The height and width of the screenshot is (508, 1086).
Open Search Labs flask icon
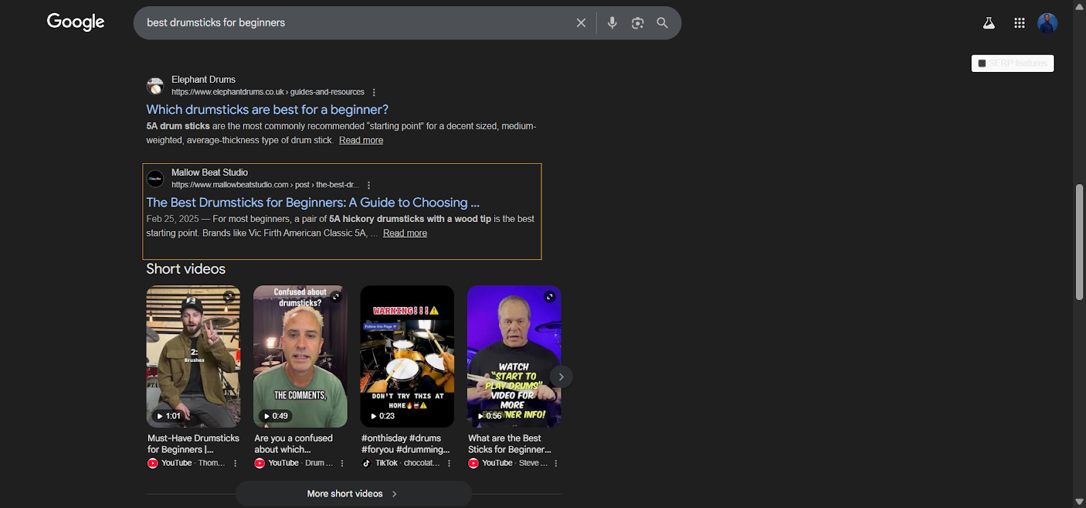click(x=989, y=23)
